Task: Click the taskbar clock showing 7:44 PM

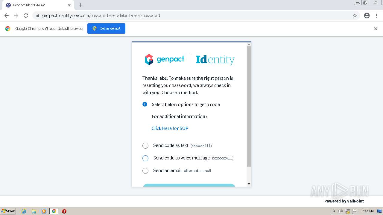Action: tap(367, 211)
